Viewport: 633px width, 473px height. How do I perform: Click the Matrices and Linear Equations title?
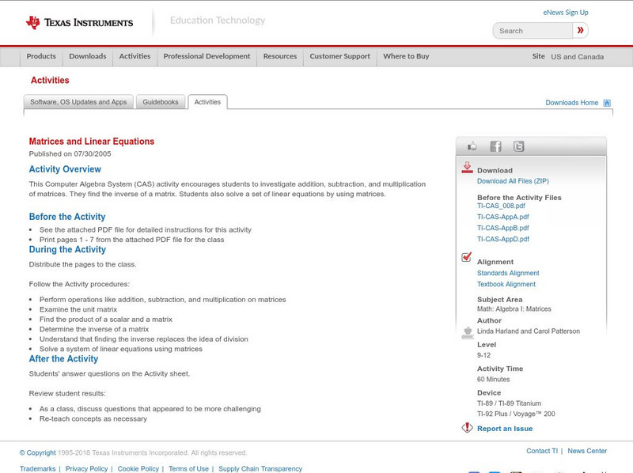click(92, 142)
